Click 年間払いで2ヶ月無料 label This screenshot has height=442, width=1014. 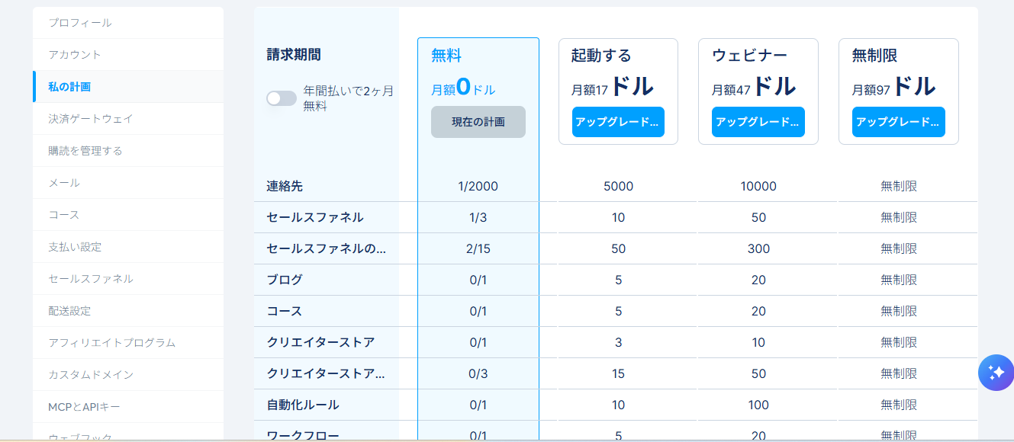click(x=349, y=98)
